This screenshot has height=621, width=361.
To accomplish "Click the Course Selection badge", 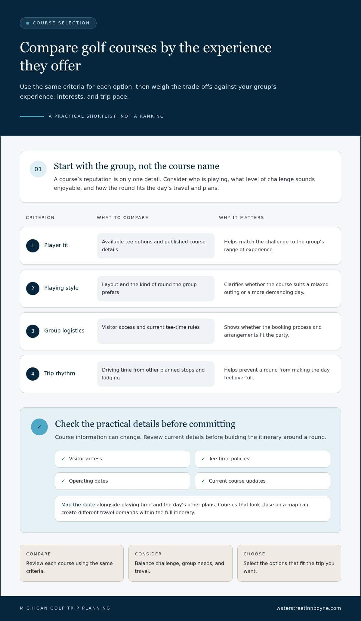I will (58, 23).
